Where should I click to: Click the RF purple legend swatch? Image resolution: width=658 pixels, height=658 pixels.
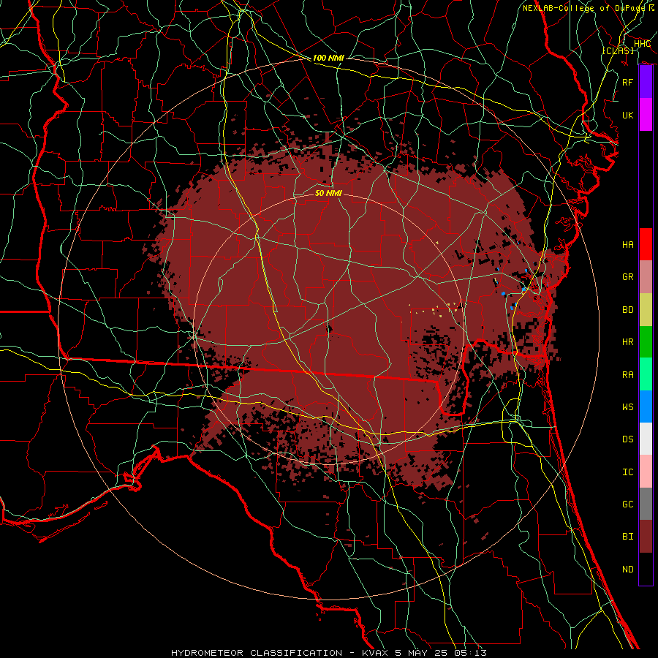(x=646, y=82)
